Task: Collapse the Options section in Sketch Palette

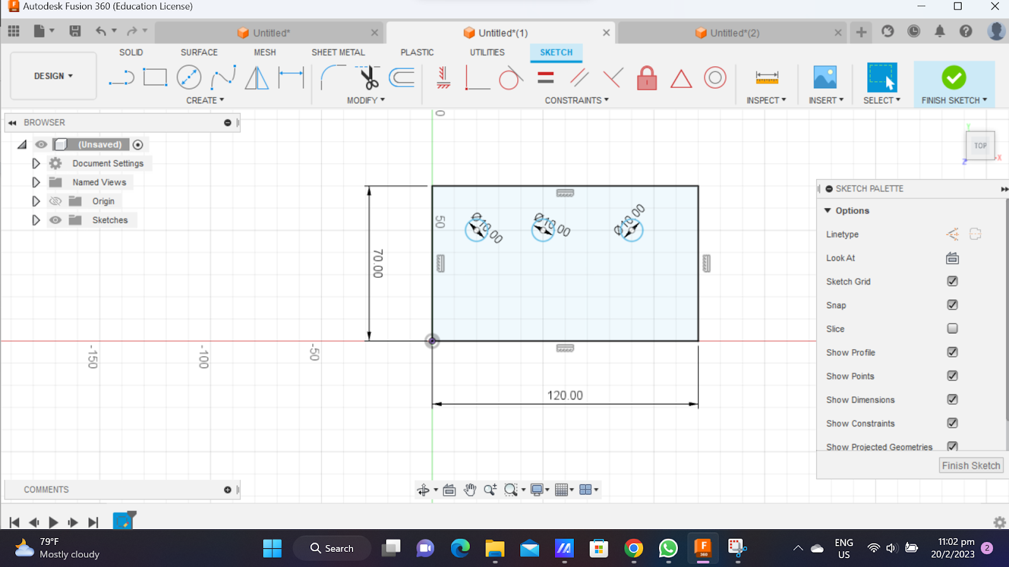Action: click(x=828, y=210)
